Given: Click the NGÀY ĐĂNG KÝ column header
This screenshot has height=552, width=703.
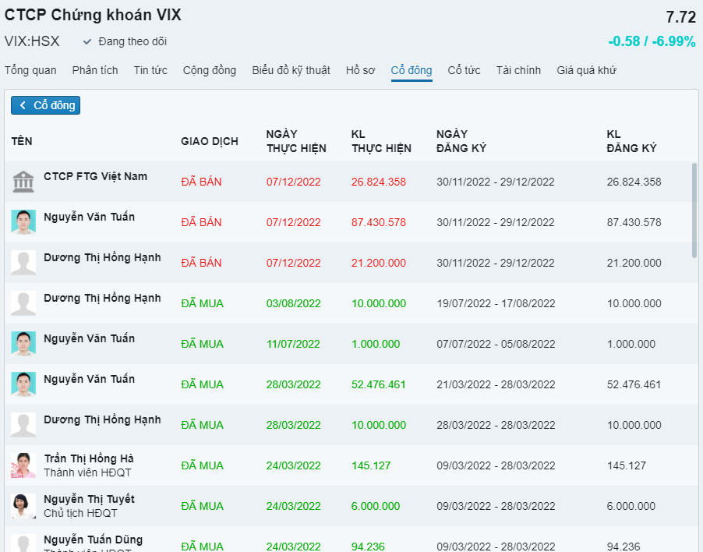Looking at the screenshot, I should pos(461,141).
